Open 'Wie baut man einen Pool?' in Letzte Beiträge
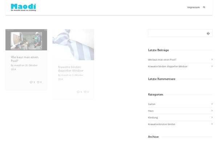 [162, 60]
